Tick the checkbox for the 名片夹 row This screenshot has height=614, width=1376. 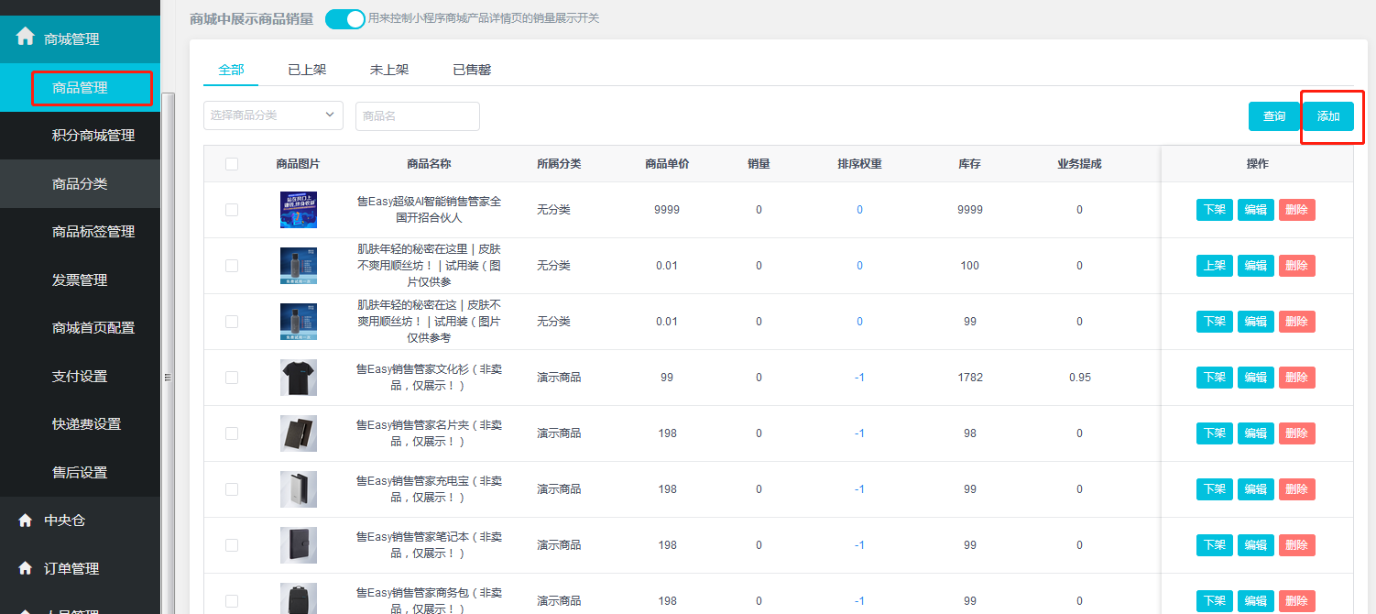tap(232, 433)
